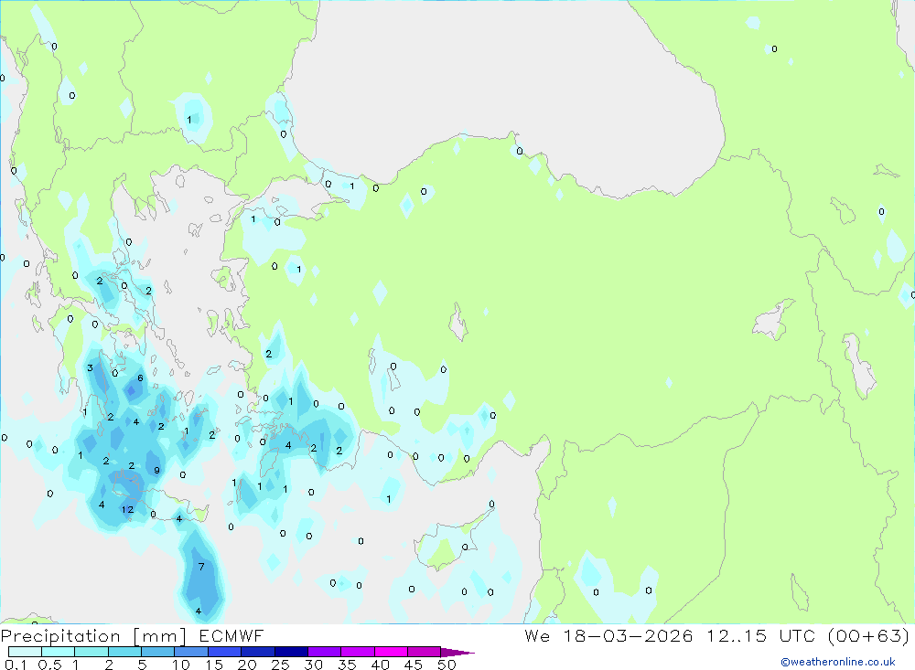Click legend scale label '40'
915x670 pixels.
click(381, 665)
